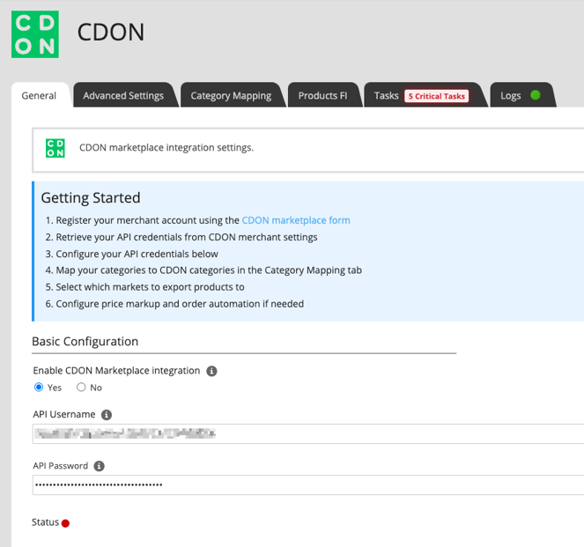
Task: Click the info icon next to API Username
Action: click(107, 415)
